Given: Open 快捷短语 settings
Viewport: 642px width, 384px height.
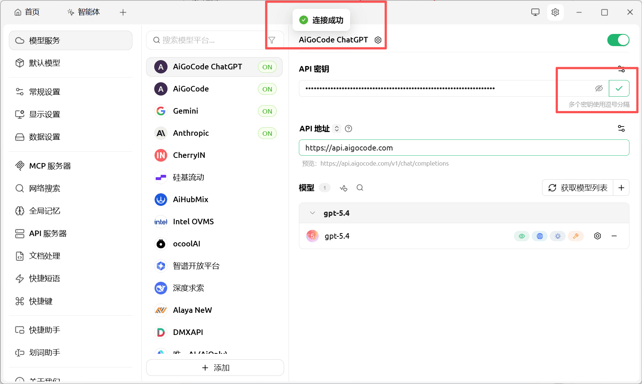Looking at the screenshot, I should [71, 279].
